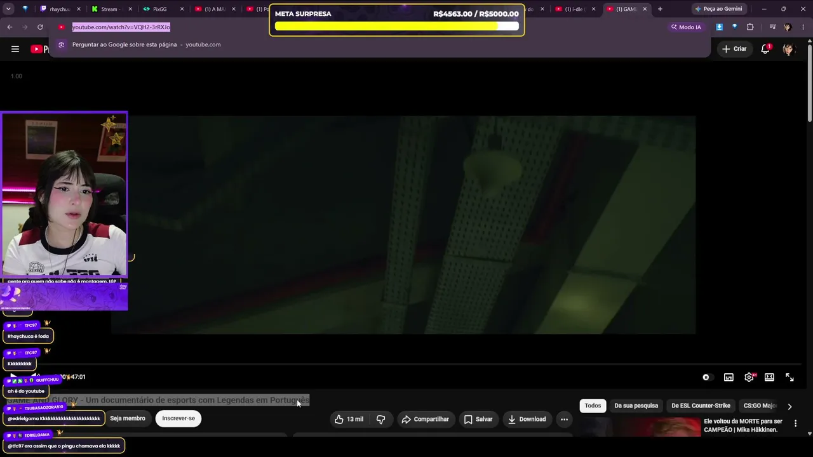Open the video player settings gear
This screenshot has width=813, height=457.
(x=749, y=377)
